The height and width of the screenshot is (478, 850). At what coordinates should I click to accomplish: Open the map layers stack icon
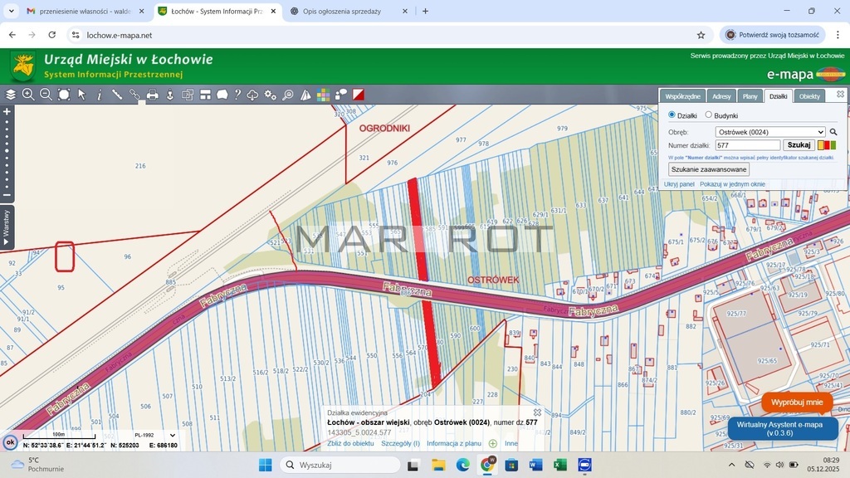11,95
